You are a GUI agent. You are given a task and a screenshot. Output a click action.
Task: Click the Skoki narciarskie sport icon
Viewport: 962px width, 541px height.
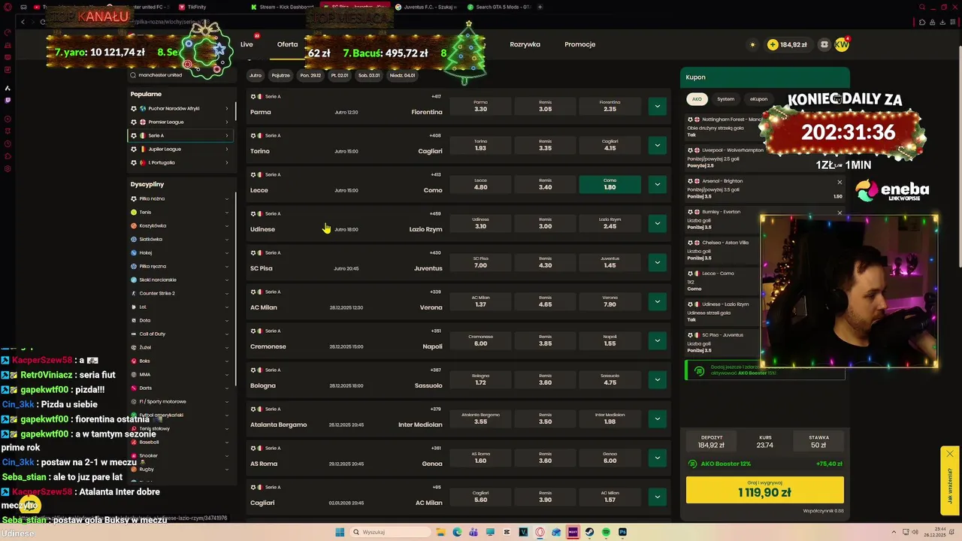[134, 280]
